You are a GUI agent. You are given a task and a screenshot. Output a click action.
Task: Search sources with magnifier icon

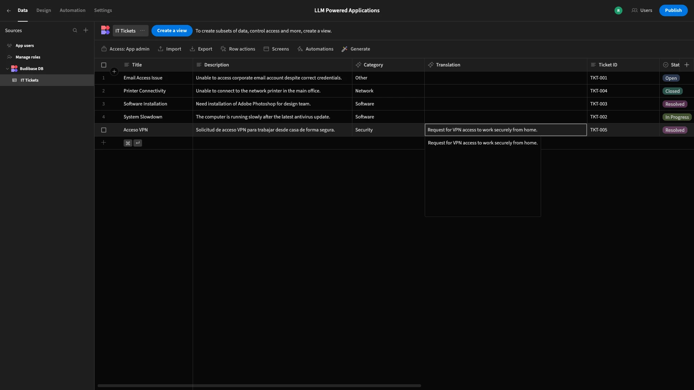click(75, 30)
